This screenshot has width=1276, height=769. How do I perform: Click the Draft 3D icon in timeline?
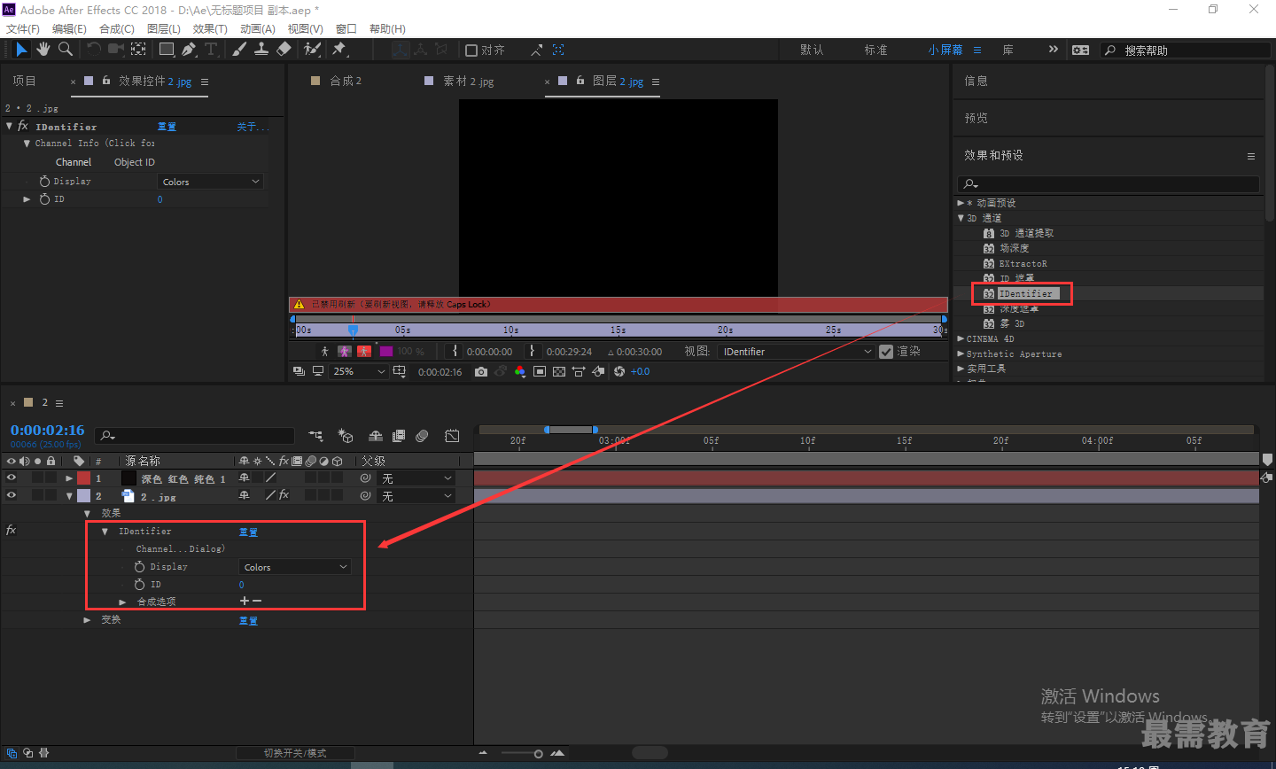(x=346, y=436)
